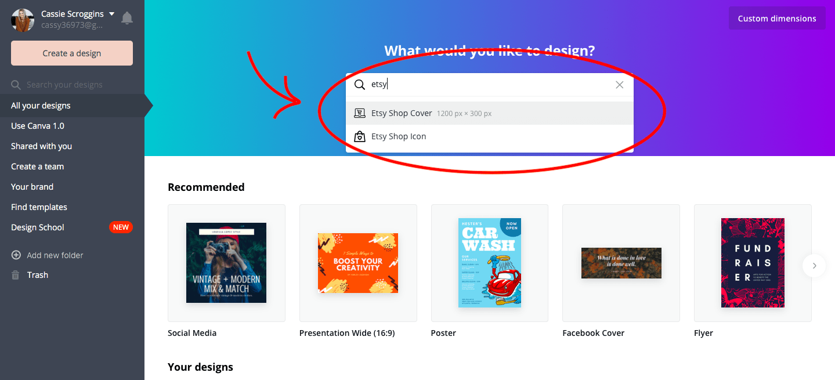The height and width of the screenshot is (380, 835).
Task: Click the NEW badge beside Design School
Action: tap(121, 227)
